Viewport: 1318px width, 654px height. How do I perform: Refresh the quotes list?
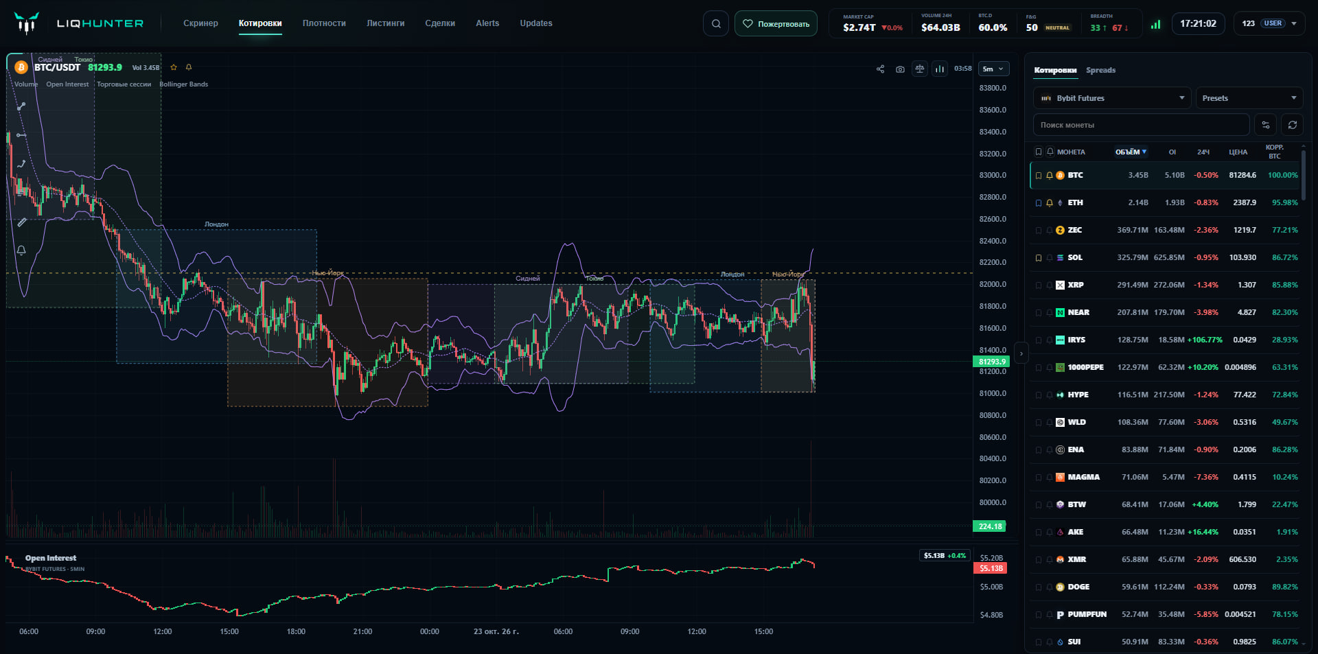(1292, 125)
